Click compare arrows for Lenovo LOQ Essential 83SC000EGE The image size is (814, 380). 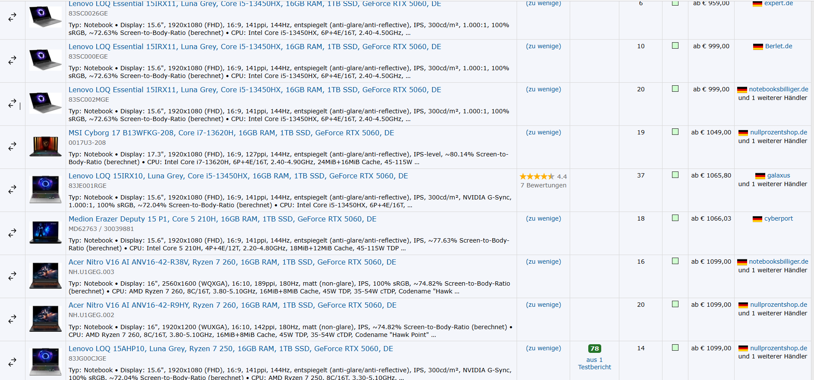point(13,60)
